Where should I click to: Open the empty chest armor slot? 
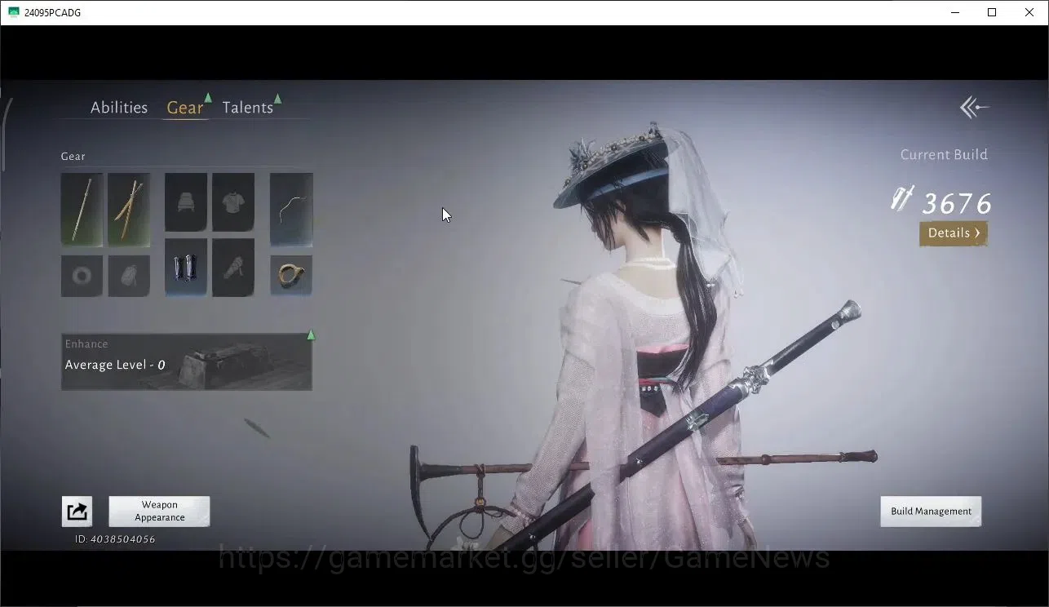pos(233,202)
